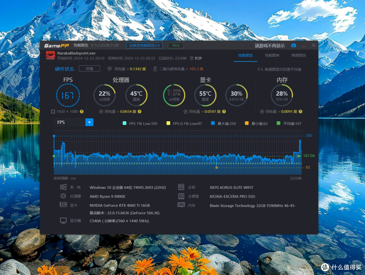Click the help icon after 0.0597 度
The width and height of the screenshot is (365, 275).
click(x=224, y=111)
